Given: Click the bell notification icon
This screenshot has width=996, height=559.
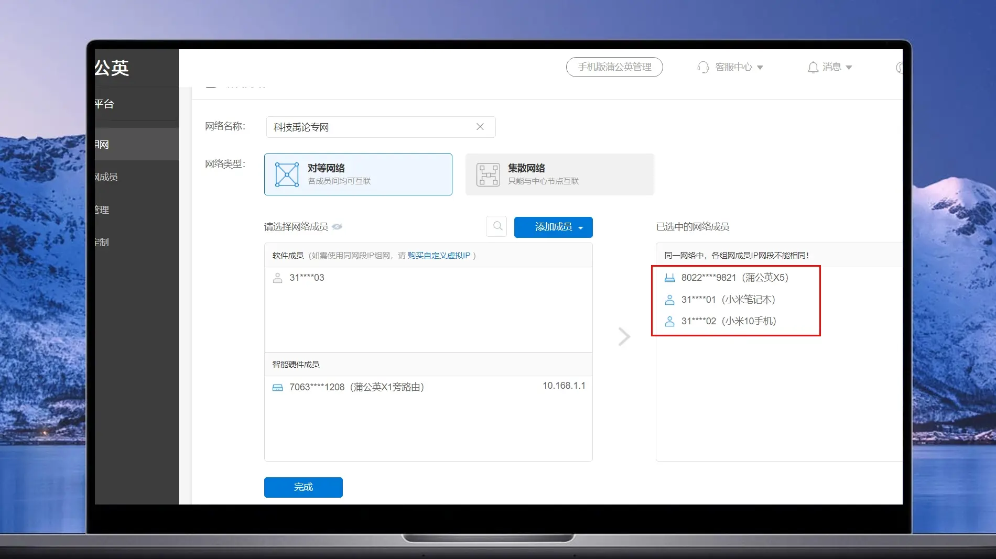Looking at the screenshot, I should [x=813, y=68].
